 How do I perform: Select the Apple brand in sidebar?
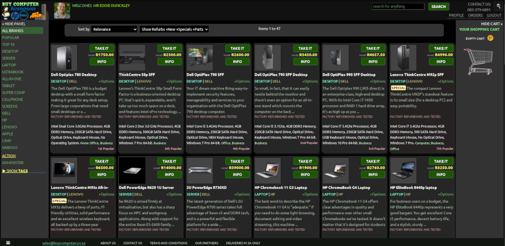click(8, 134)
